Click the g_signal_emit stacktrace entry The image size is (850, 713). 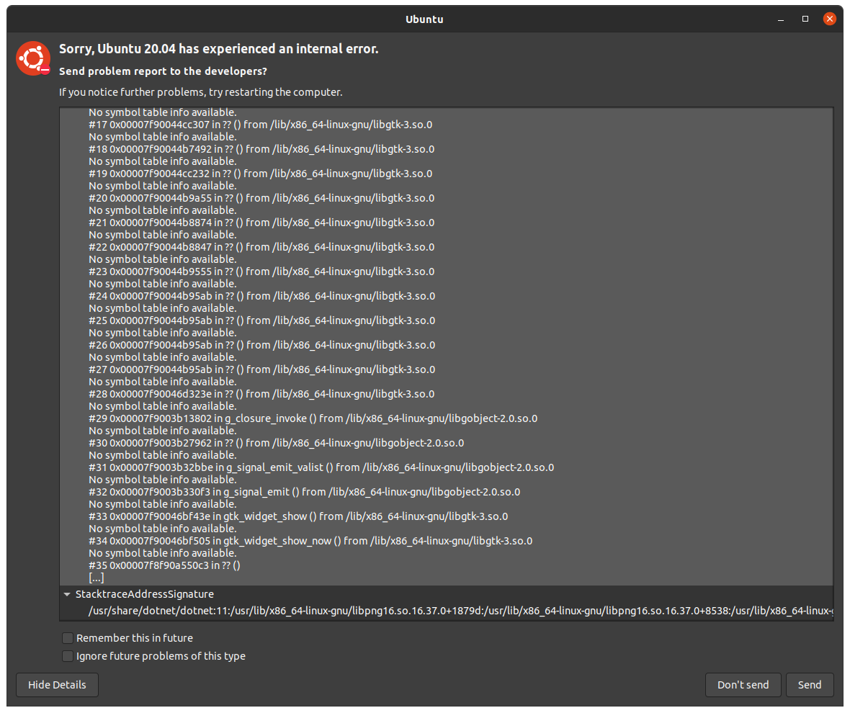288,491
